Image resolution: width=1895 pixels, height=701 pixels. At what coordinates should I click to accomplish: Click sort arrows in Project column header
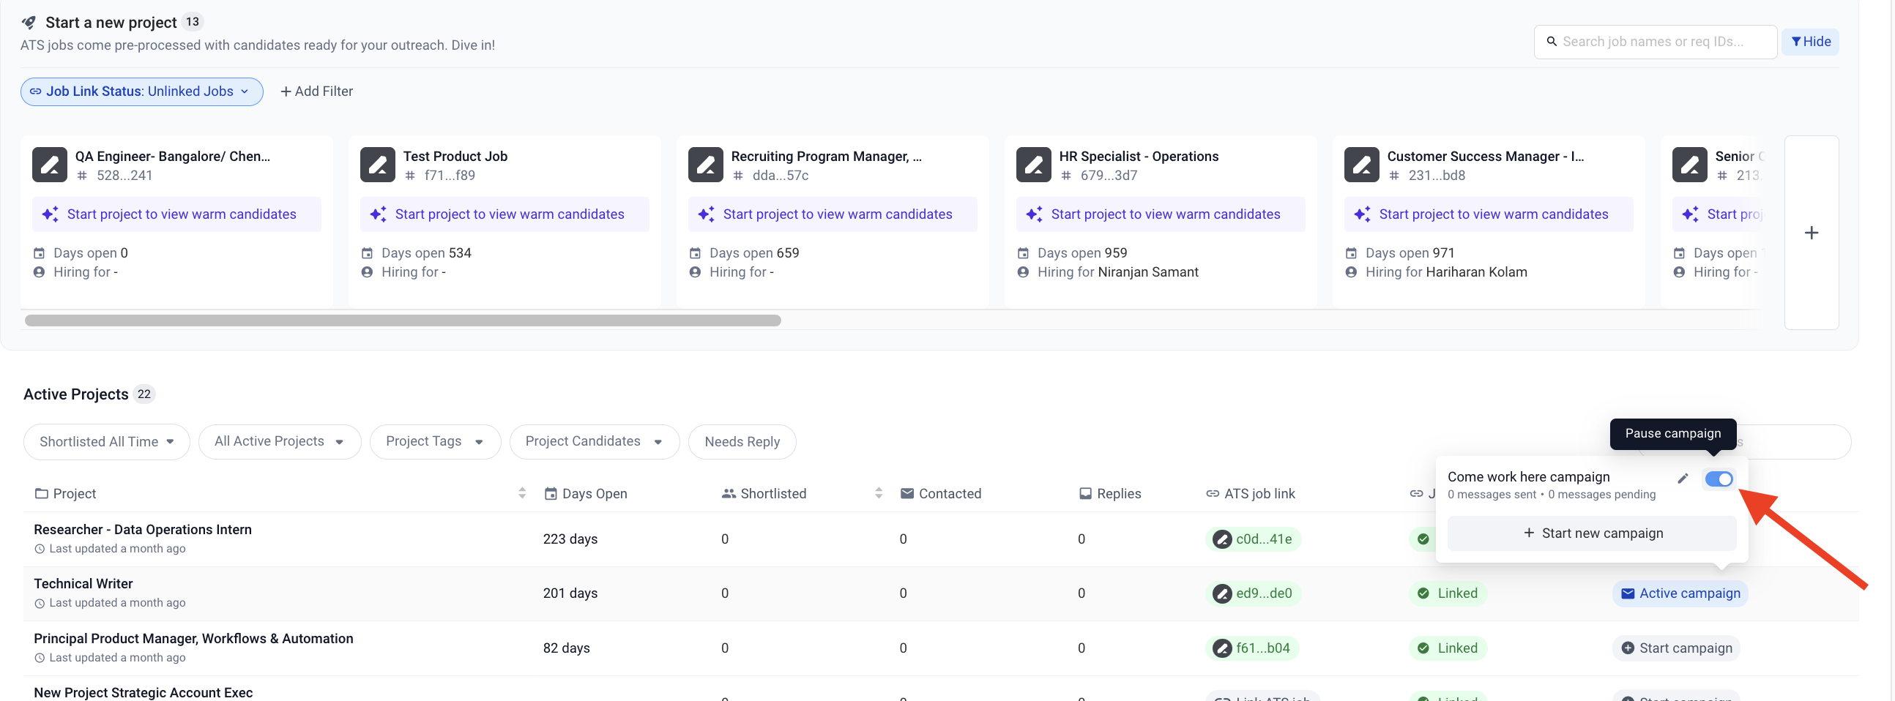click(x=521, y=493)
